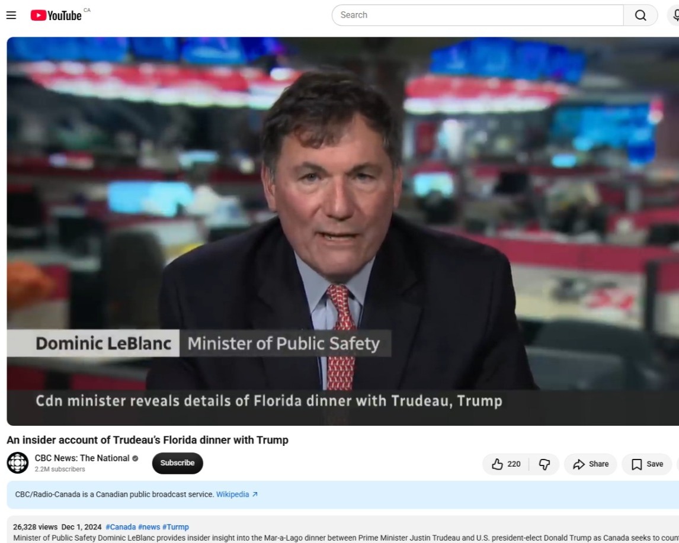This screenshot has width=679, height=543.
Task: Save video to a playlist
Action: click(x=647, y=464)
